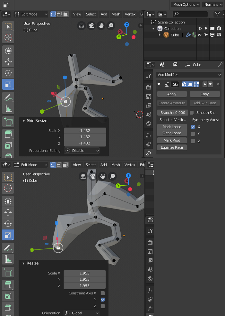Toggle Collection eye visibility in outliner
225x316 pixels.
tap(199, 28)
